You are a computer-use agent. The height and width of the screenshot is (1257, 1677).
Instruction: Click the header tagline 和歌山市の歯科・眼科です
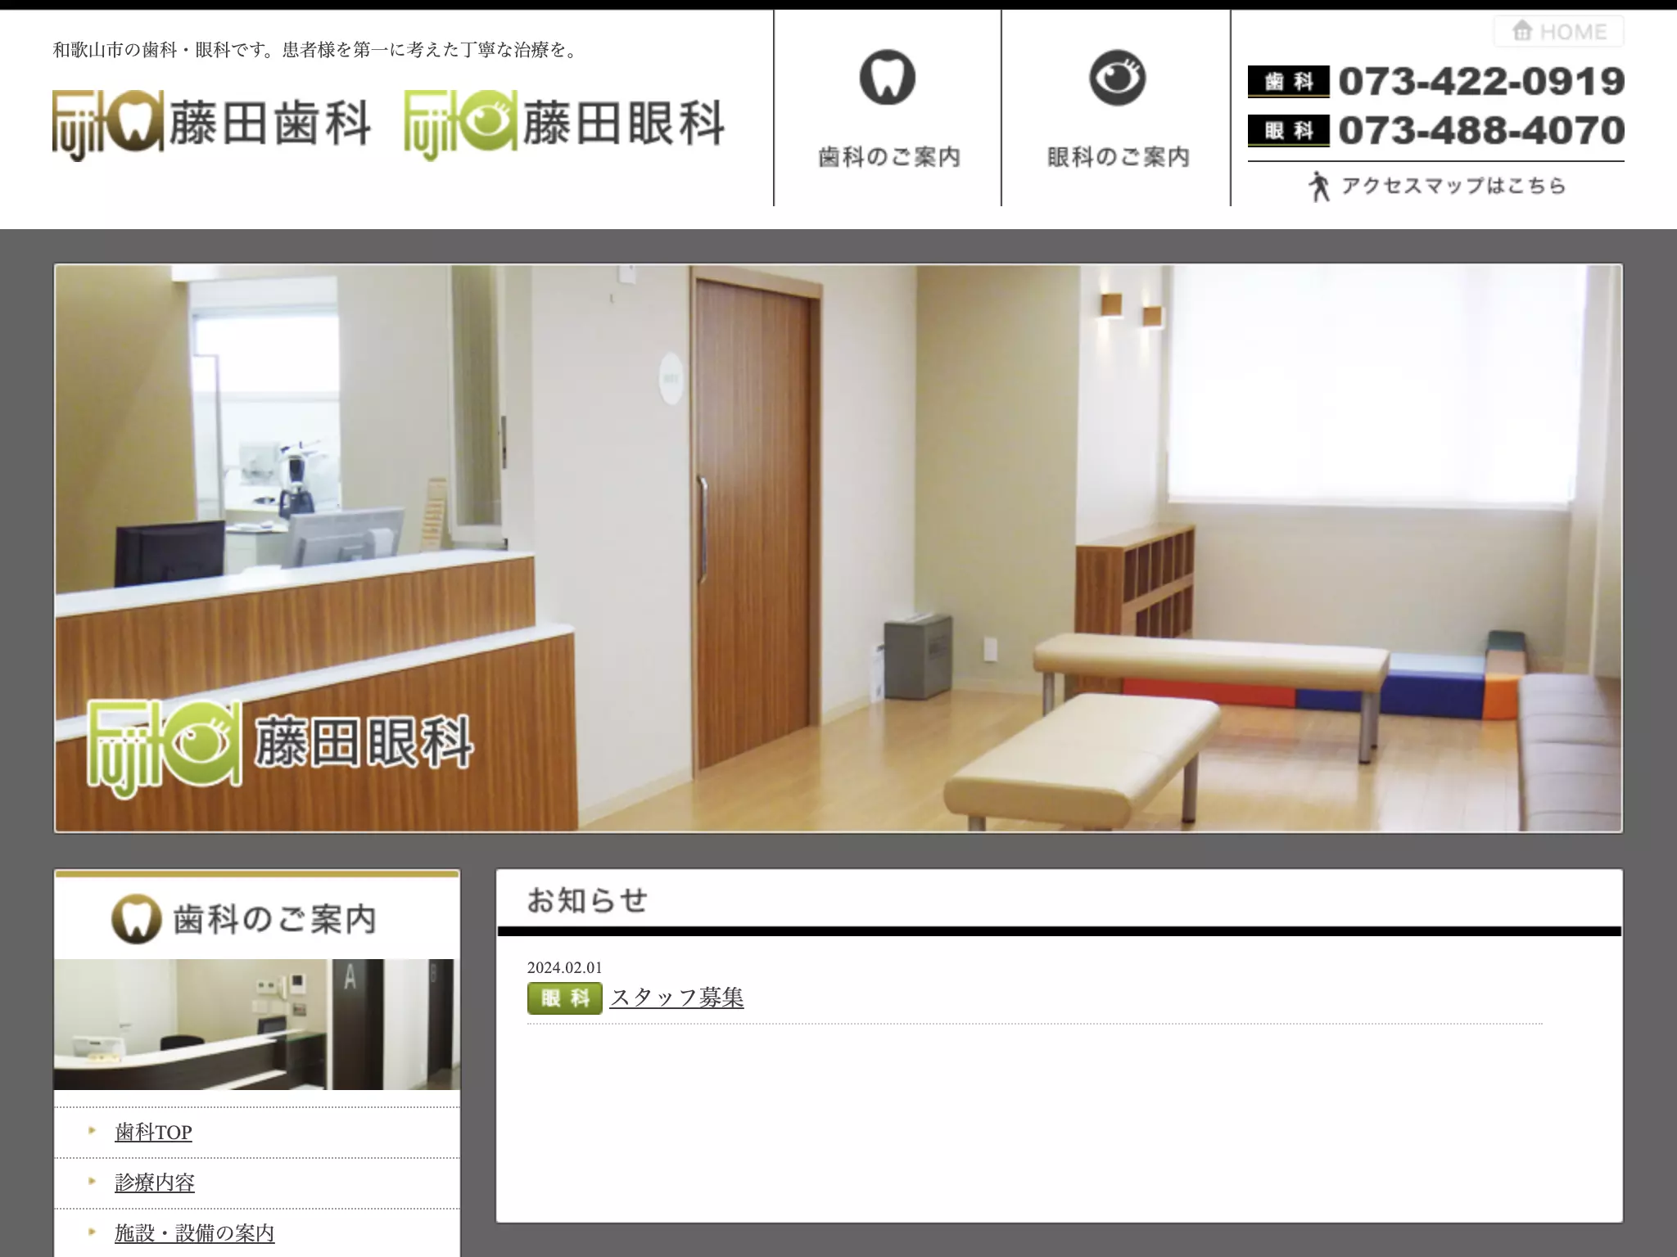click(317, 50)
